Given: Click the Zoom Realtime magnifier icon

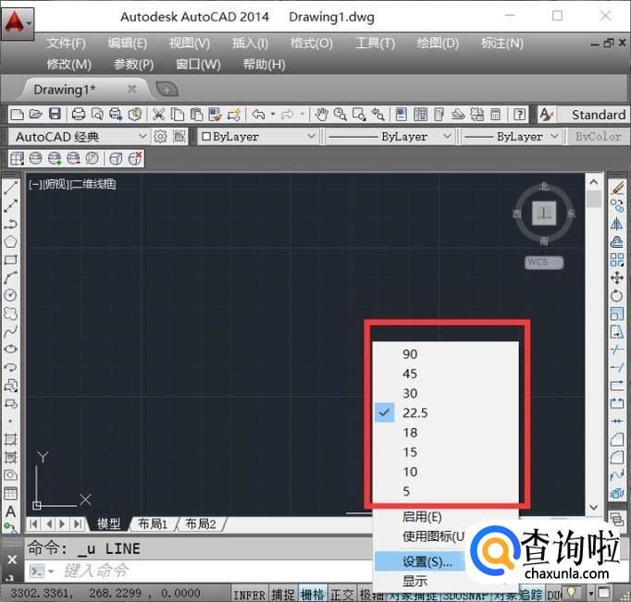Looking at the screenshot, I should [x=340, y=115].
